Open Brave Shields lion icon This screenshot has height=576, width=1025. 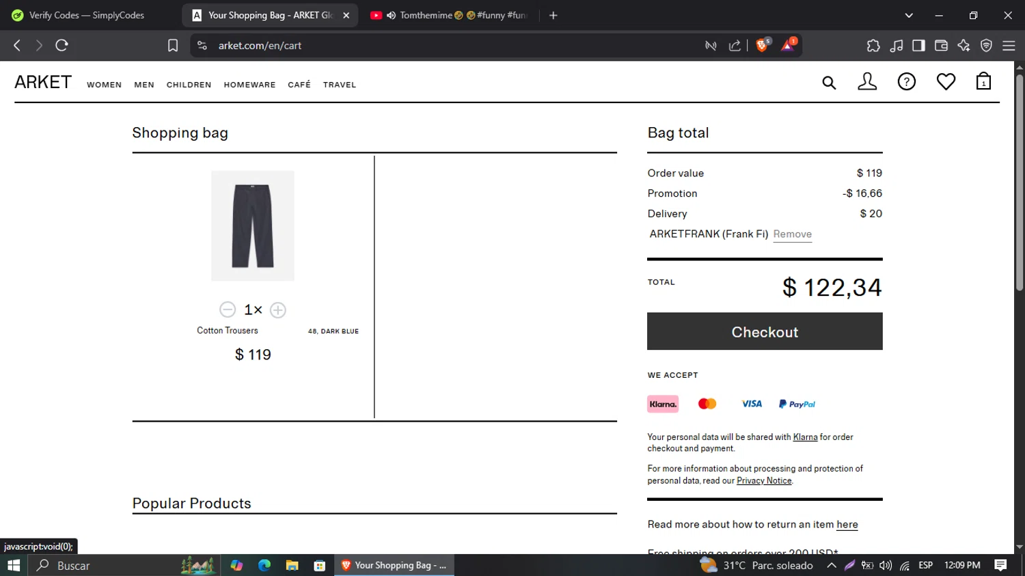coord(763,45)
